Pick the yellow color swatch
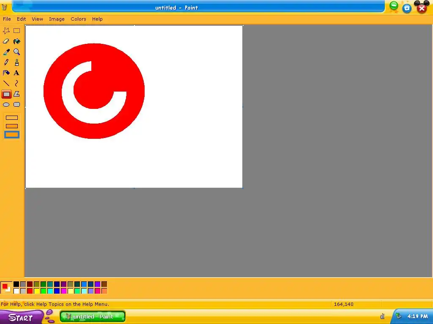 point(36,291)
